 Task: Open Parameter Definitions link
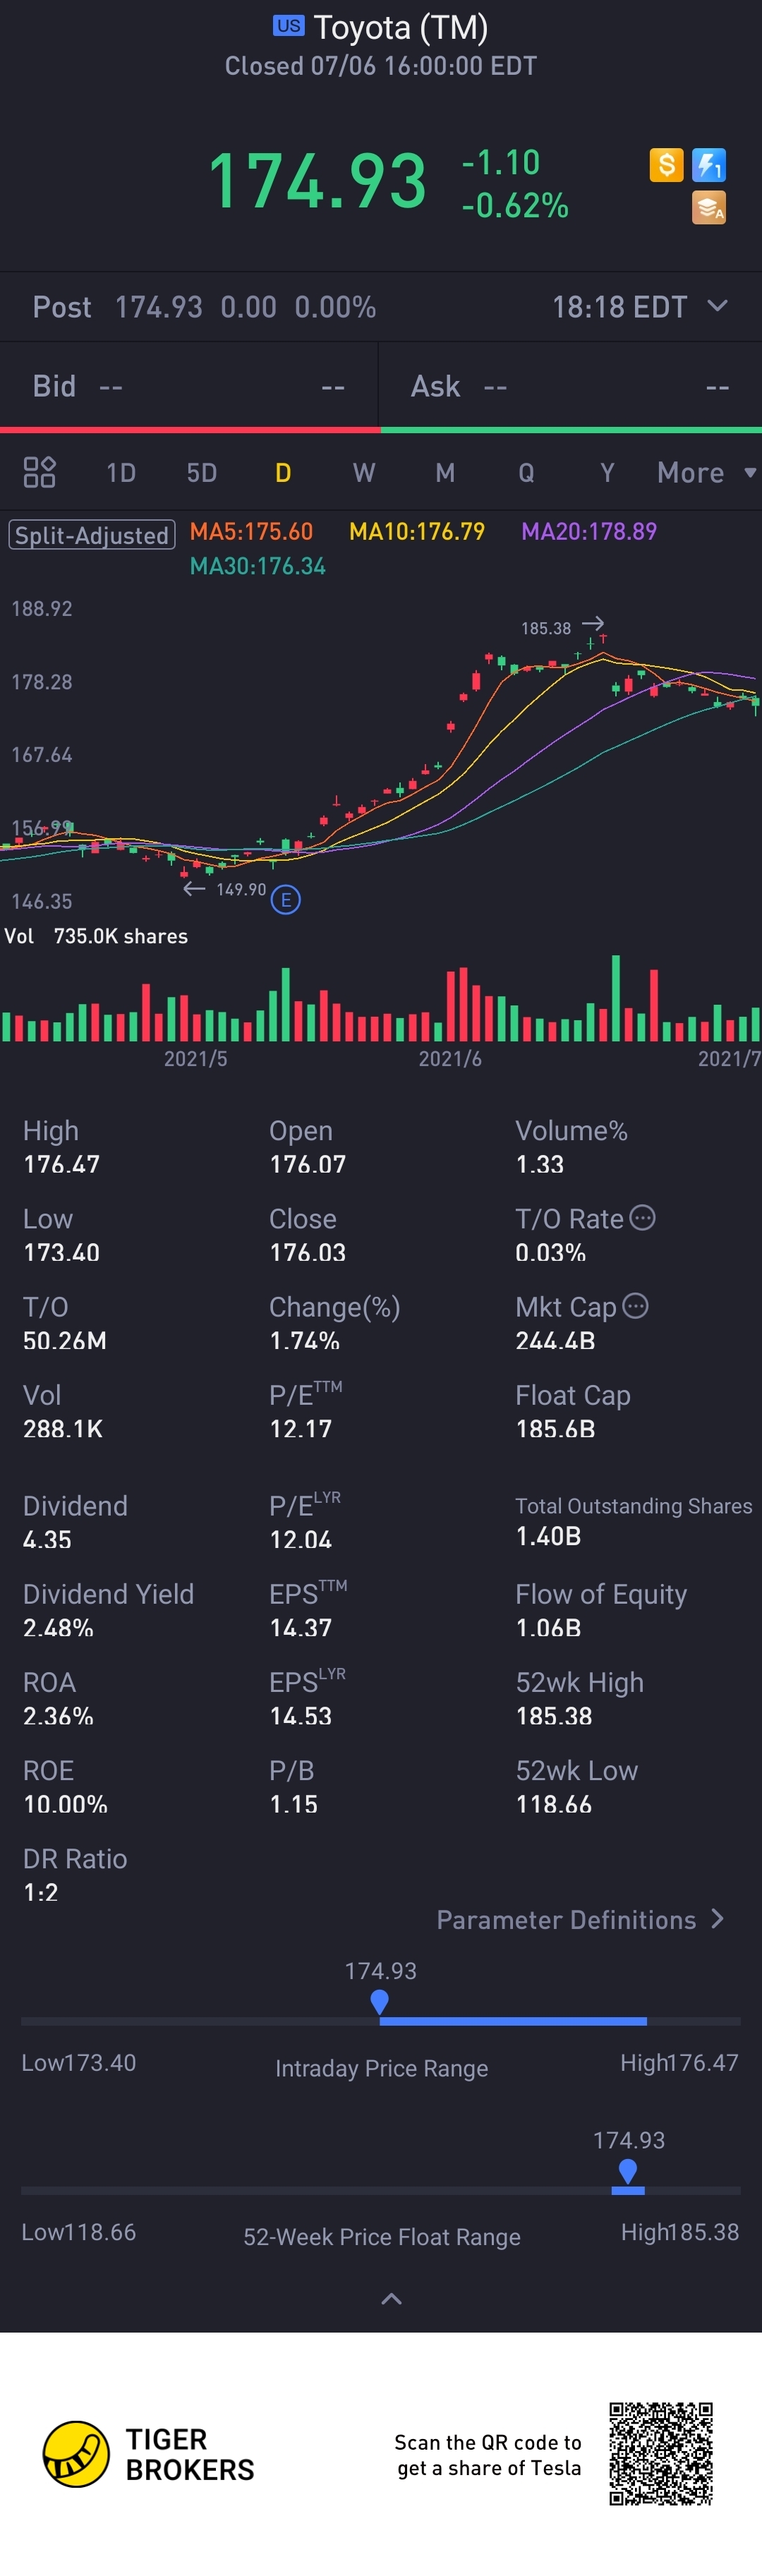(580, 1920)
